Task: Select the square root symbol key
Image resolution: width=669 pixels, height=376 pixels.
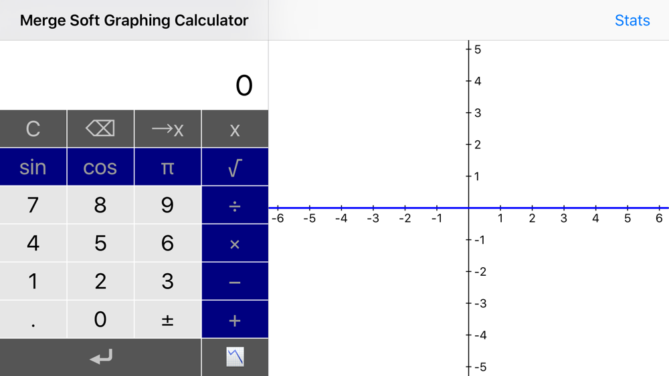Action: (x=235, y=167)
